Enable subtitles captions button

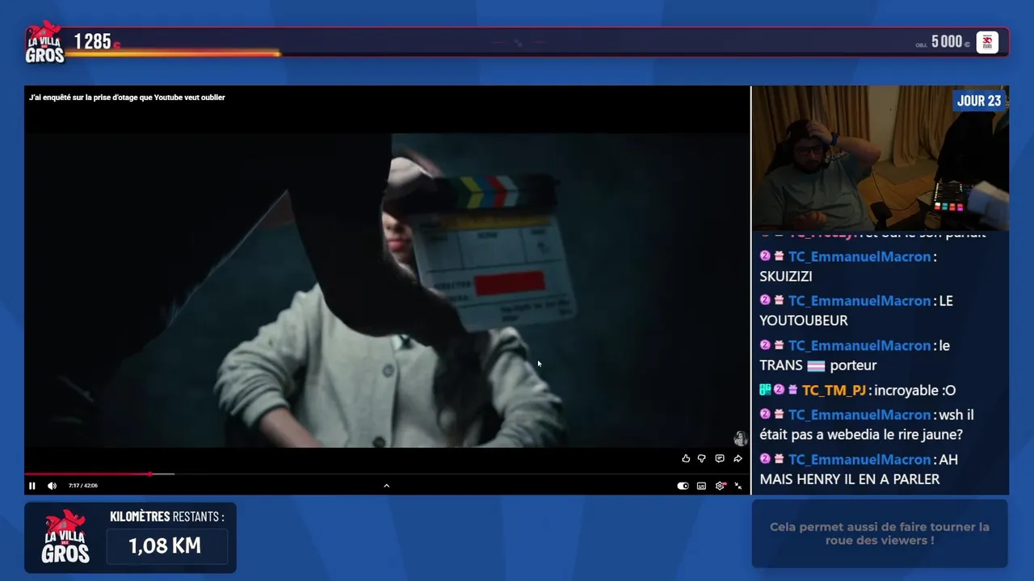(x=701, y=486)
